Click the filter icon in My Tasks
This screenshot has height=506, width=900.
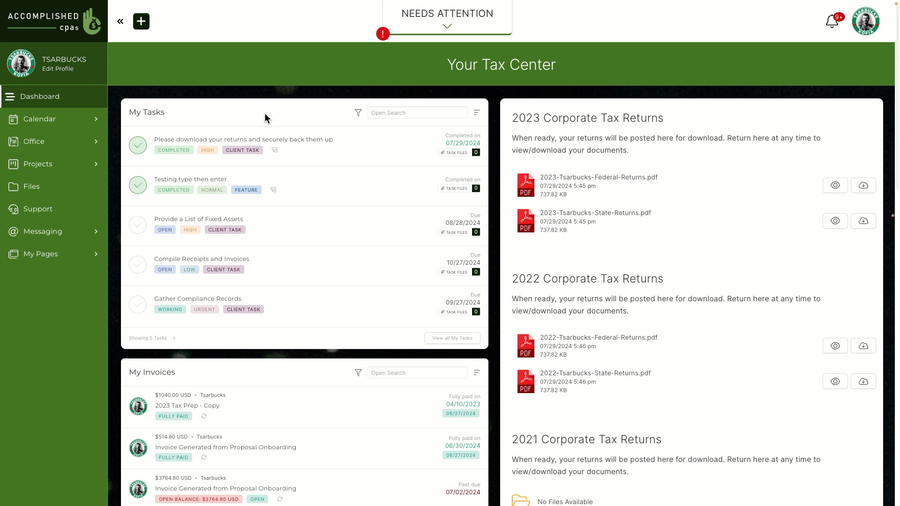tap(359, 112)
